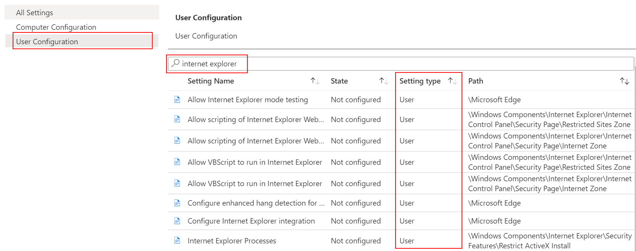This screenshot has width=636, height=251.
Task: Click the search magnifier icon
Action: (x=176, y=63)
